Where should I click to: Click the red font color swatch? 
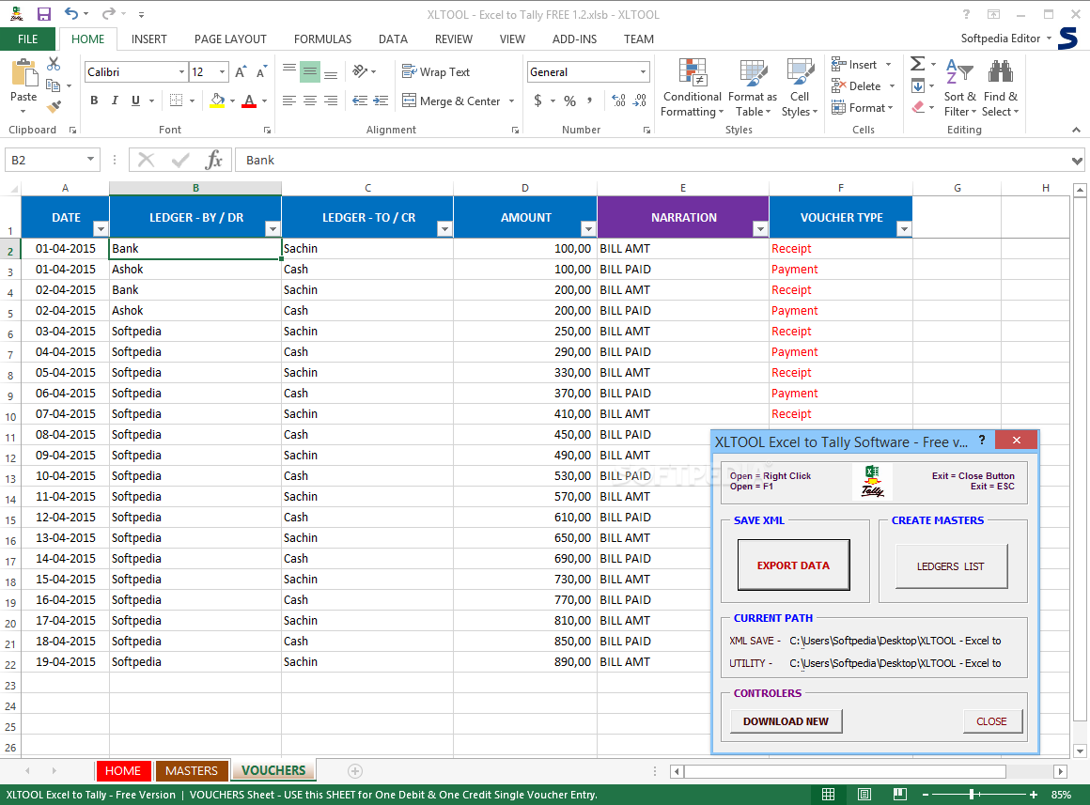tap(250, 101)
